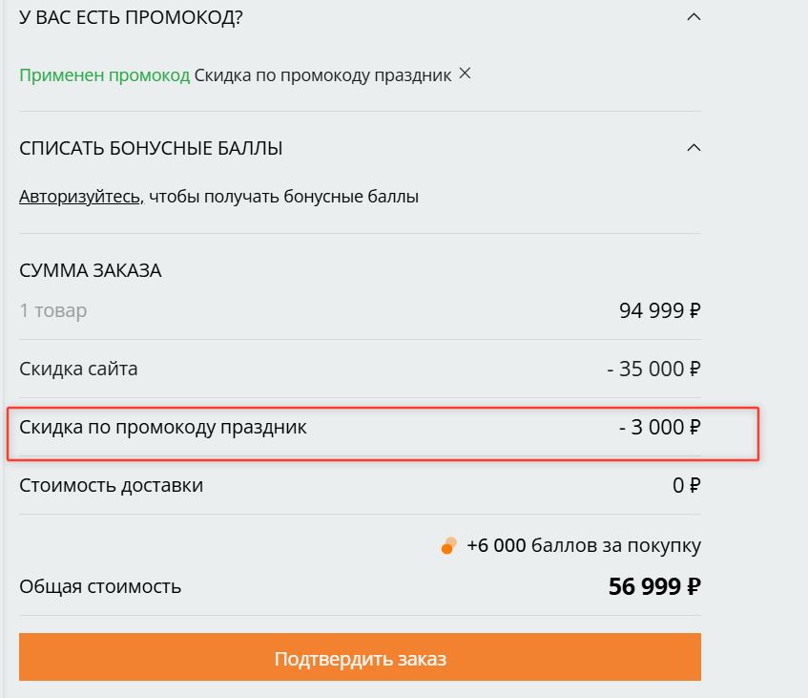Screen dimensions: 808x698
Task: Click the 94 999 ₽ item price
Action: click(x=660, y=311)
